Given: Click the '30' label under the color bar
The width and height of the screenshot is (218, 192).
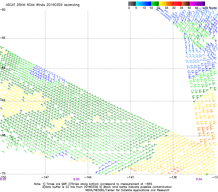Looking at the screenshot, I should 174,8.
